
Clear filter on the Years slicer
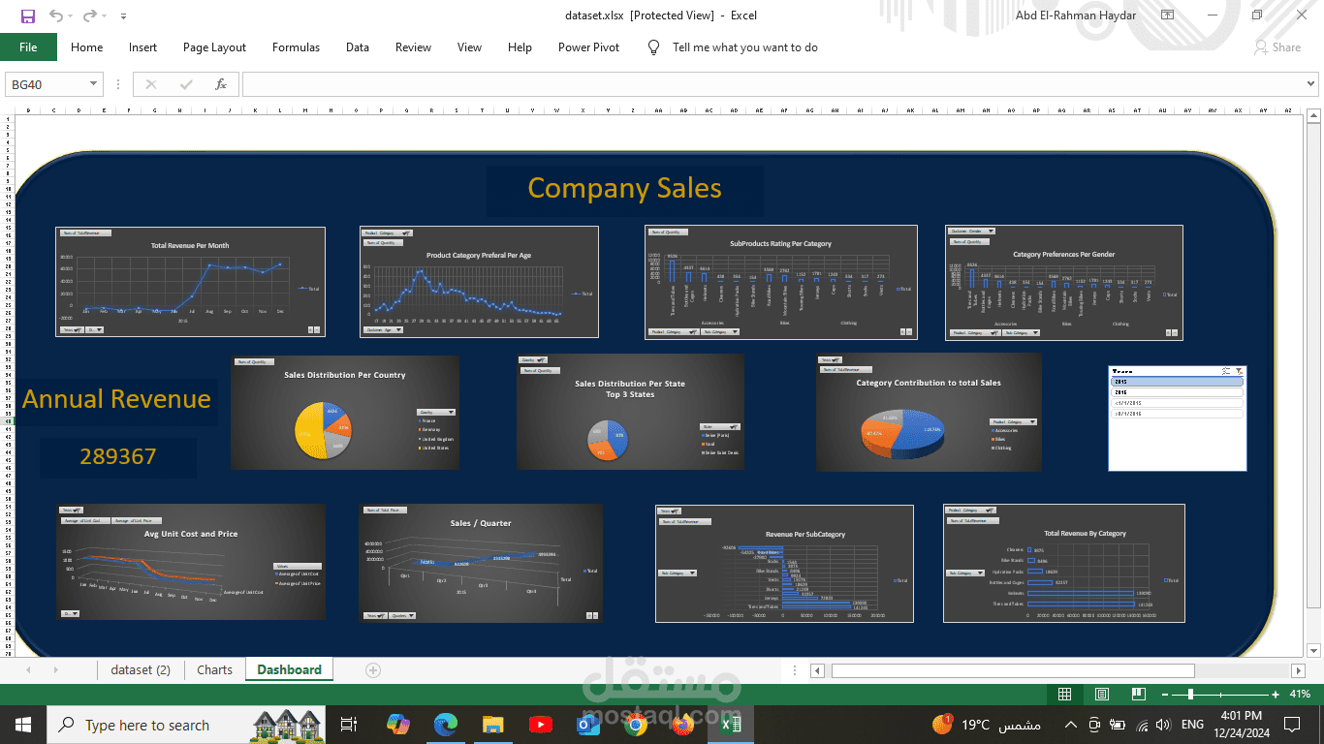(x=1239, y=371)
